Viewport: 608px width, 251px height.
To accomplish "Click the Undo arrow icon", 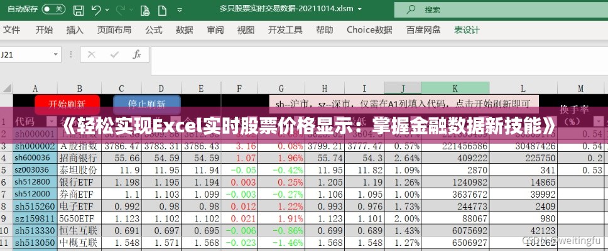I will coord(95,9).
